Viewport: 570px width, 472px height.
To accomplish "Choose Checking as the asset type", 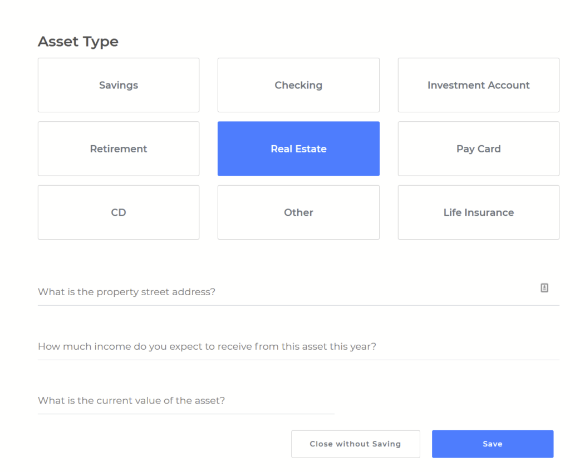I will tap(298, 85).
